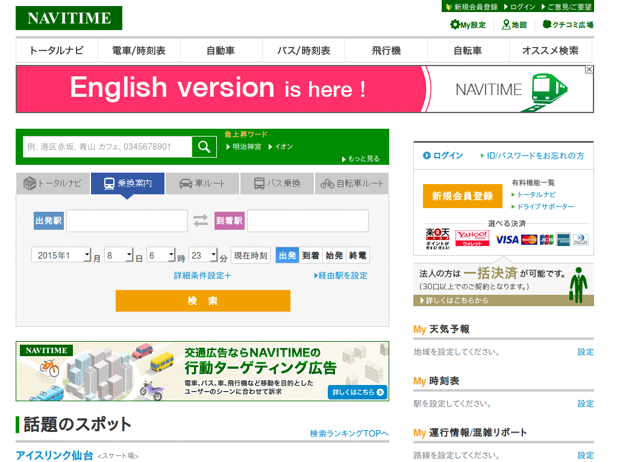Viewport: 617px width, 462px height.
Task: Expand 経由駅を設定
Action: (341, 276)
